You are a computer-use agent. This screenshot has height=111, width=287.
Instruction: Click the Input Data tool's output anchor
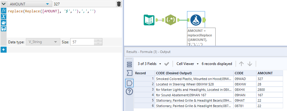coord(157,20)
